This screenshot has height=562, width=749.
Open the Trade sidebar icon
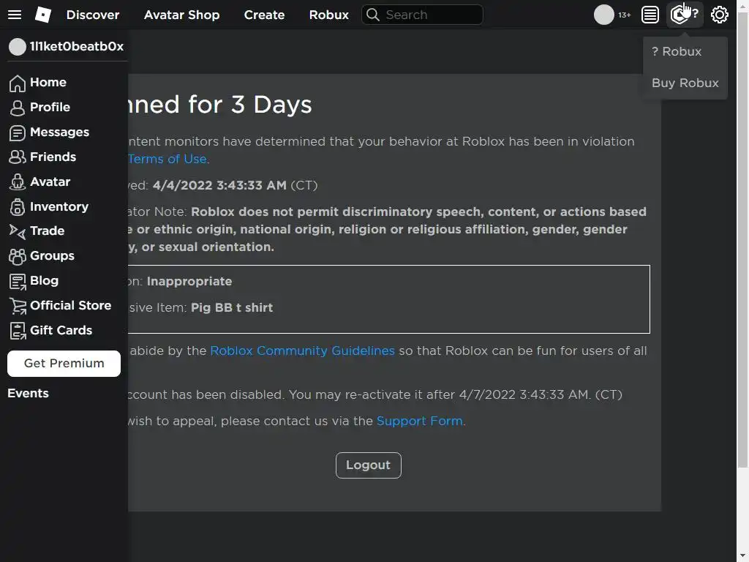tap(18, 231)
